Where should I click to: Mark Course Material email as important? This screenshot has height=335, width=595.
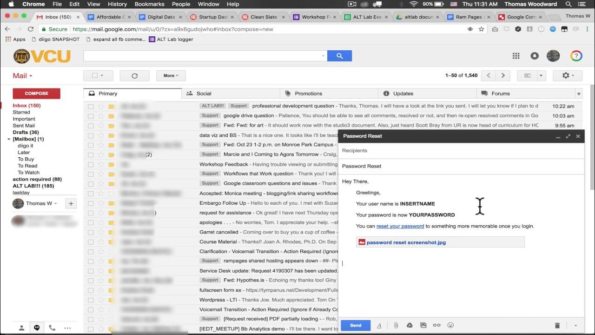(x=111, y=242)
